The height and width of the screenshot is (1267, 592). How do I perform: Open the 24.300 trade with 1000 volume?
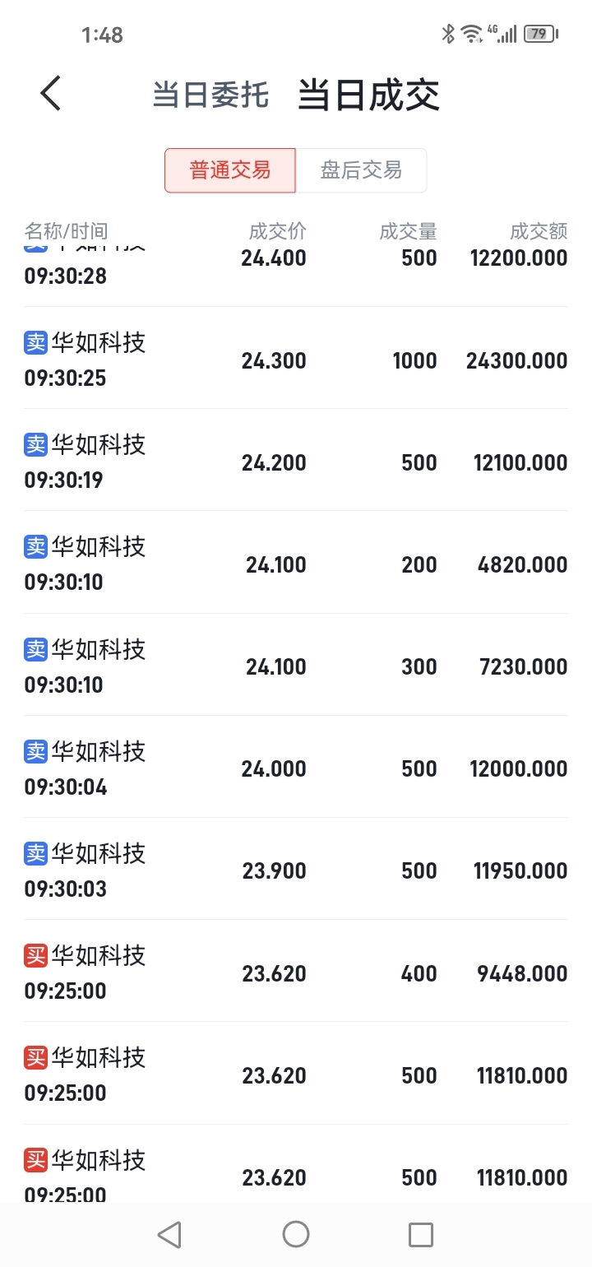click(296, 358)
